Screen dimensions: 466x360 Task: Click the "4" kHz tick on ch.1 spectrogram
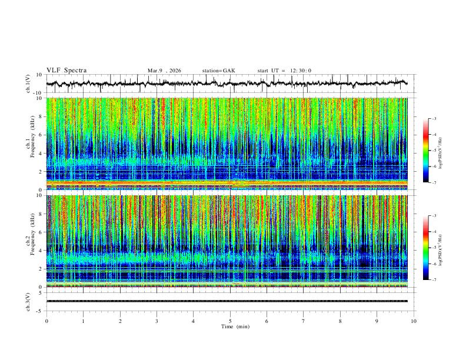coord(41,154)
